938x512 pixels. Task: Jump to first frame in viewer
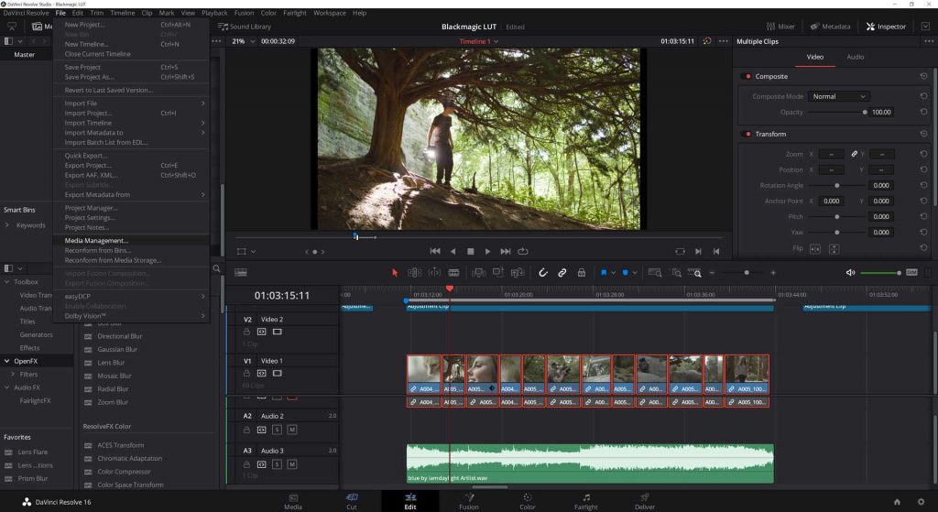tap(435, 251)
